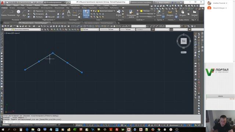Open Windows Start menu
Image resolution: width=235 pixels, height=132 pixels.
[3, 129]
